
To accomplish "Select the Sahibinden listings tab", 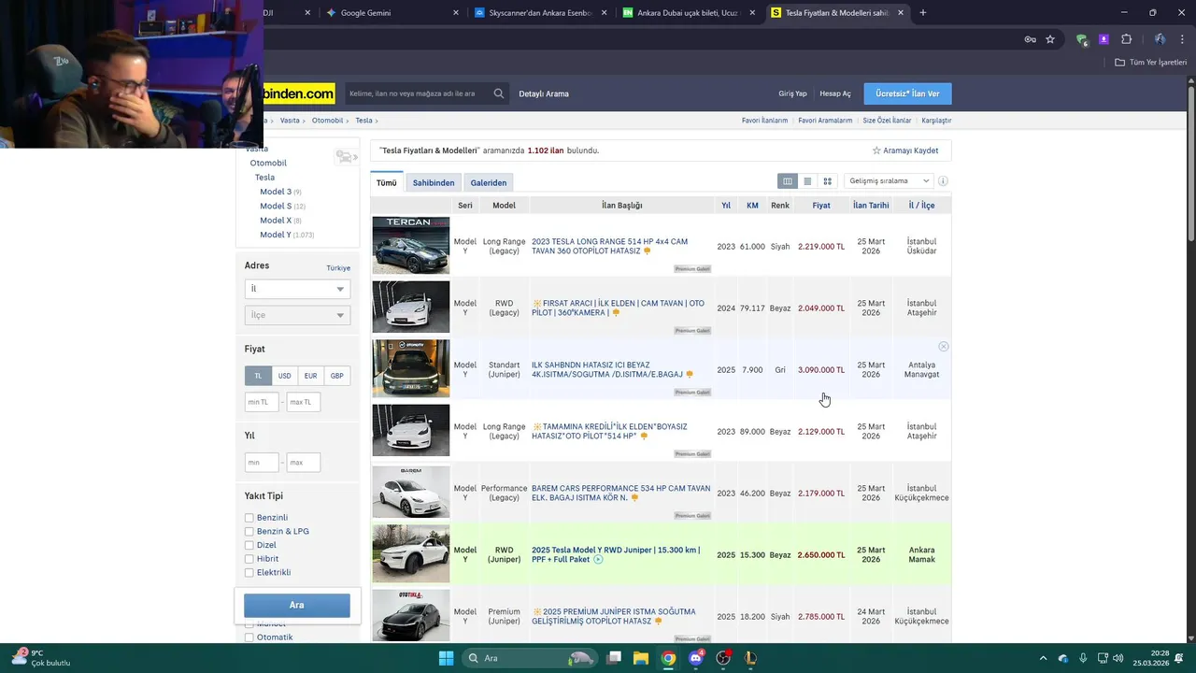I will 434,182.
